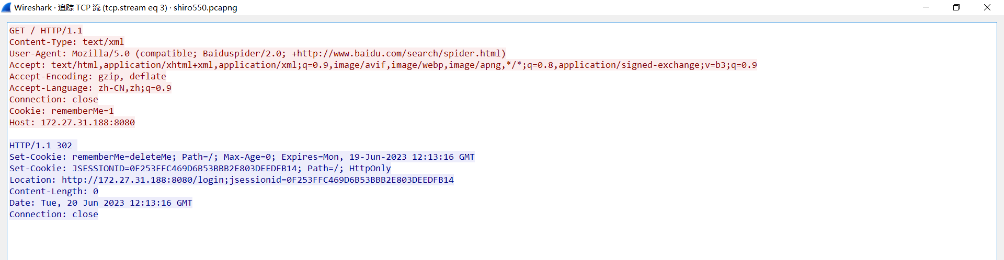The width and height of the screenshot is (1004, 260).
Task: Click the Accept: text/html header line
Action: pyautogui.click(x=383, y=65)
